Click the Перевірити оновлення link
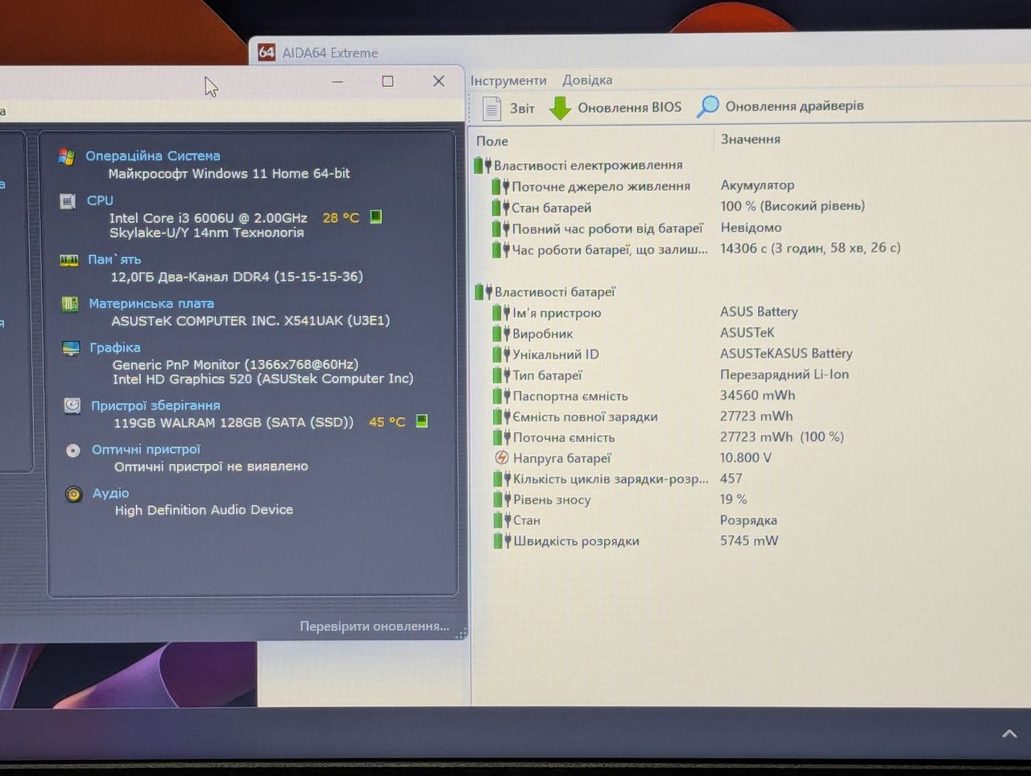The width and height of the screenshot is (1031, 776). (x=375, y=626)
